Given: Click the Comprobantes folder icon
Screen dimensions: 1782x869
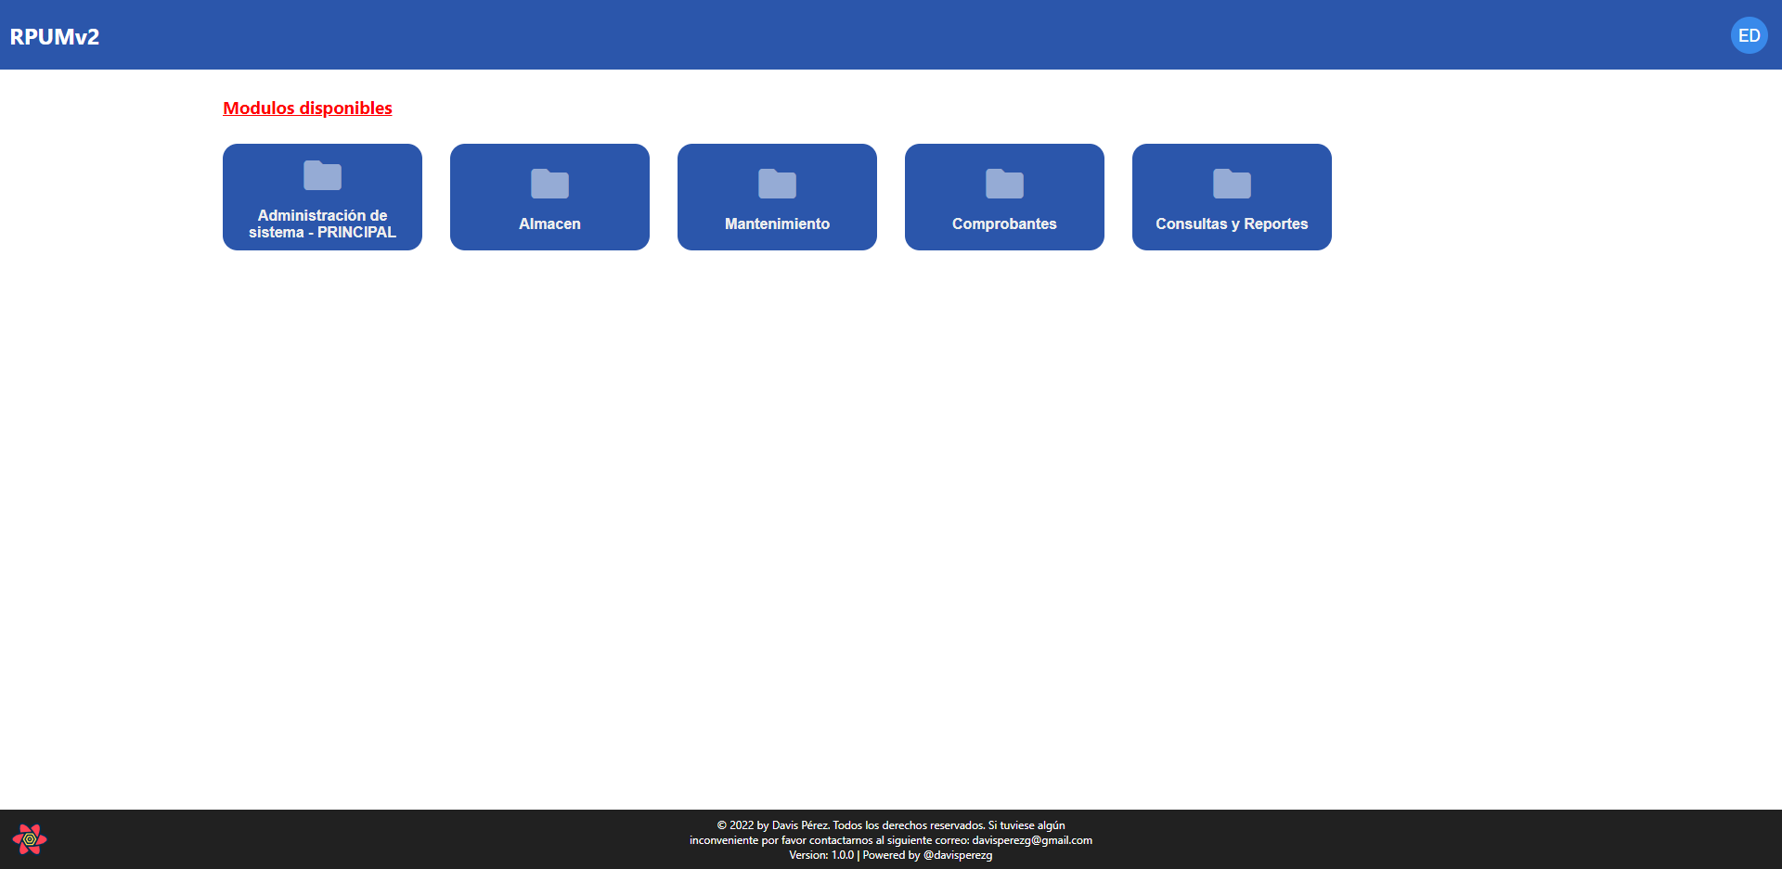Looking at the screenshot, I should click(1004, 184).
